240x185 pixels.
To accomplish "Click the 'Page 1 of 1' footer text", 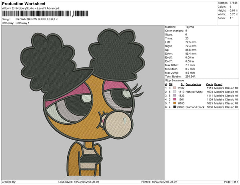I will coord(231,182).
